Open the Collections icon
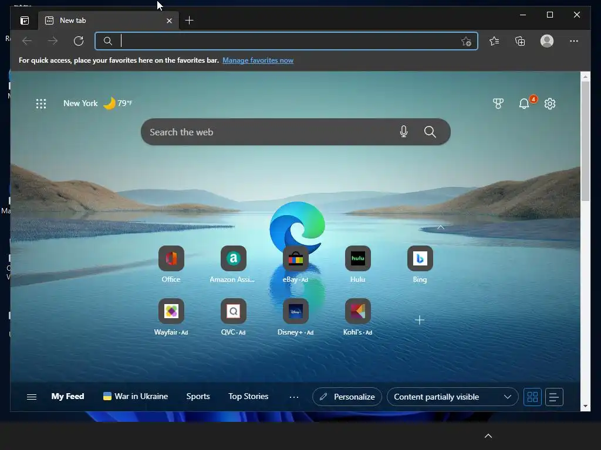 [520, 41]
